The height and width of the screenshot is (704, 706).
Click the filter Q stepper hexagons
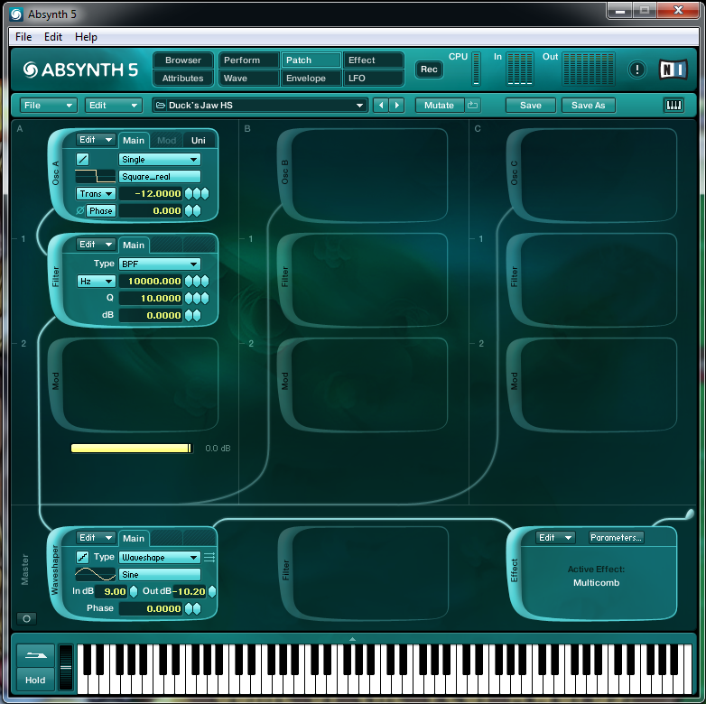(197, 298)
